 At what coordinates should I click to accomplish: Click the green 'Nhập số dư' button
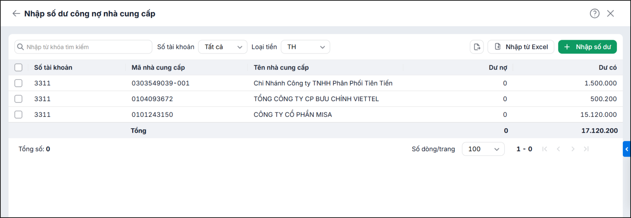pyautogui.click(x=588, y=47)
